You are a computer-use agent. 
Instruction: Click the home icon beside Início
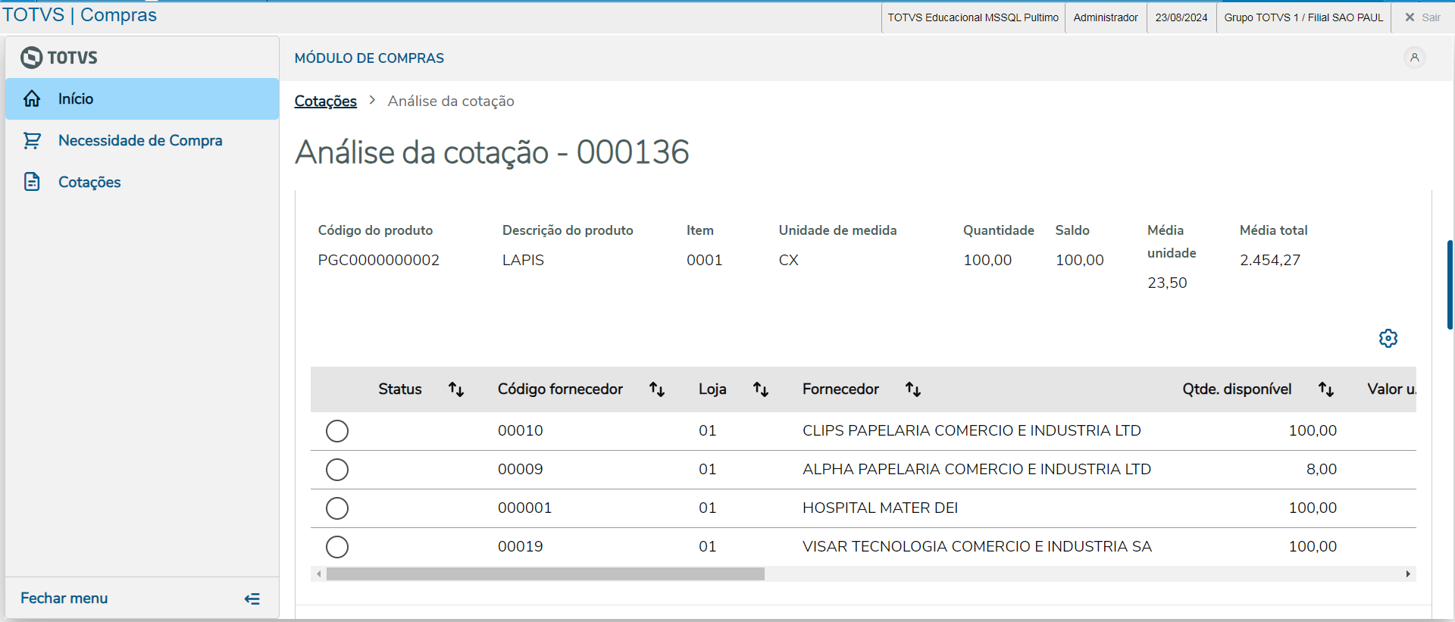click(x=32, y=98)
